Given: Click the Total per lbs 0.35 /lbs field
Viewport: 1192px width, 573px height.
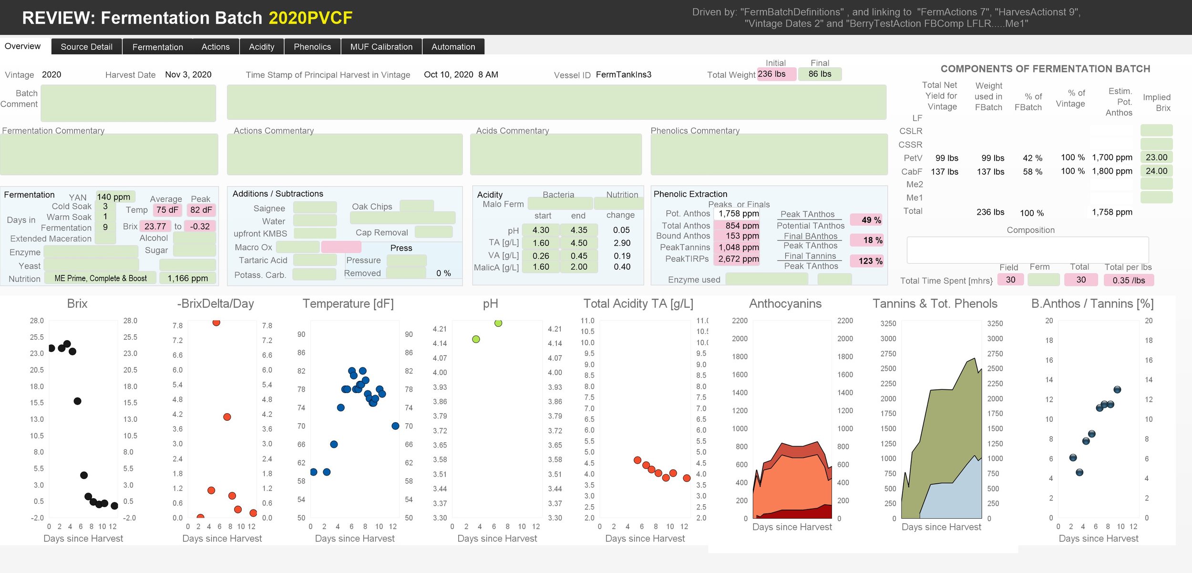Looking at the screenshot, I should [1129, 280].
